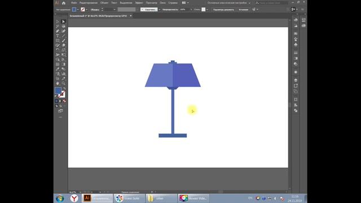Screen dimensions: 361x203
Task: Open the graphic style dropdown
Action: click(x=207, y=10)
